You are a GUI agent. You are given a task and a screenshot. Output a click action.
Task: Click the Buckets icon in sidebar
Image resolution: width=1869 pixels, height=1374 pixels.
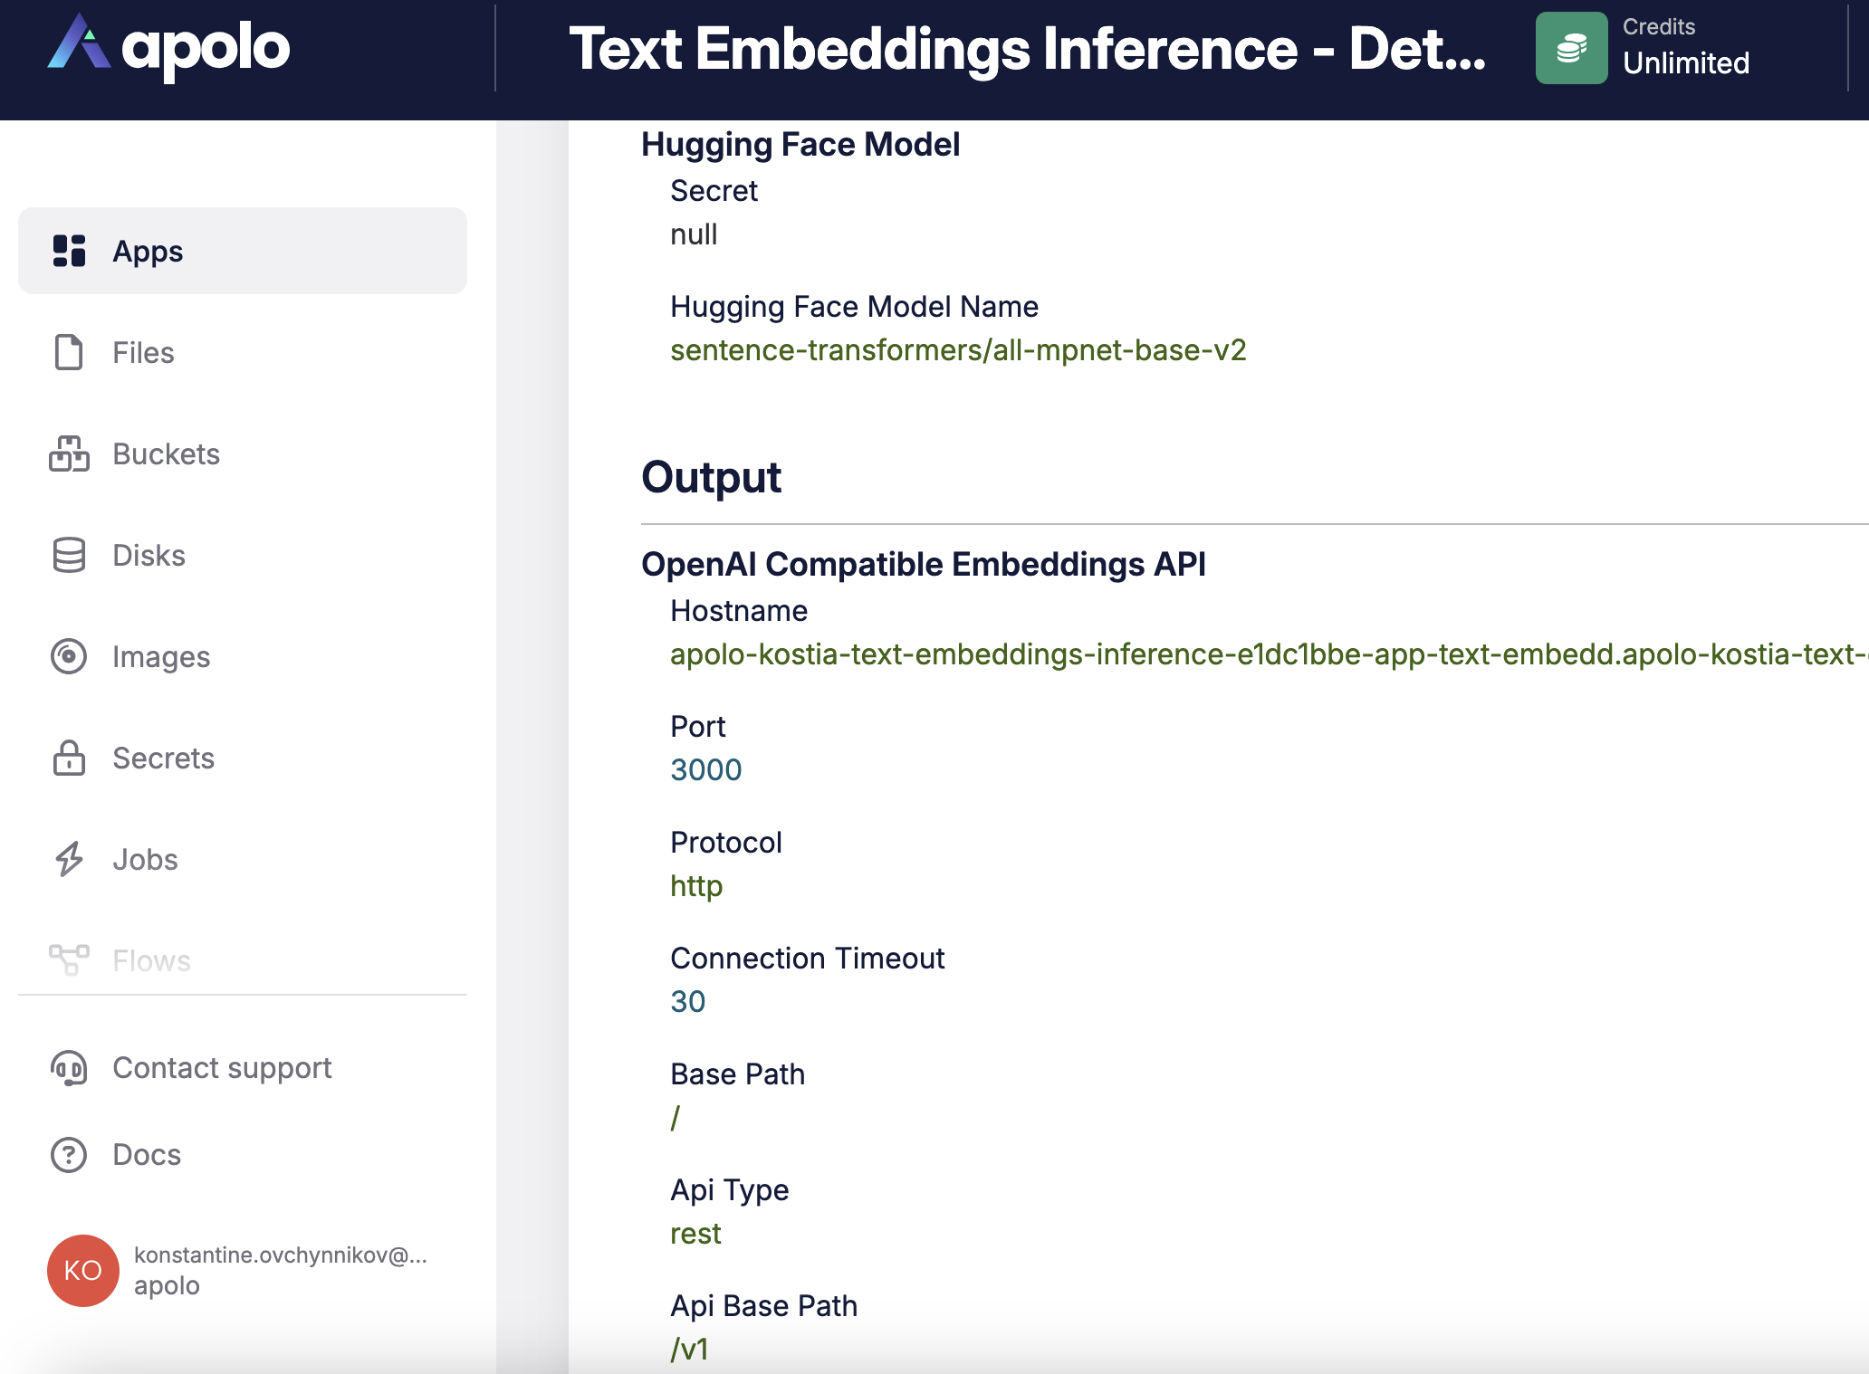click(x=69, y=453)
